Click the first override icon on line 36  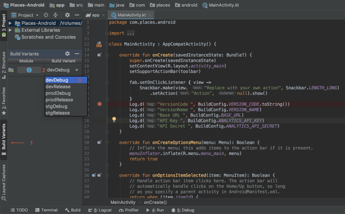[x=94, y=175]
